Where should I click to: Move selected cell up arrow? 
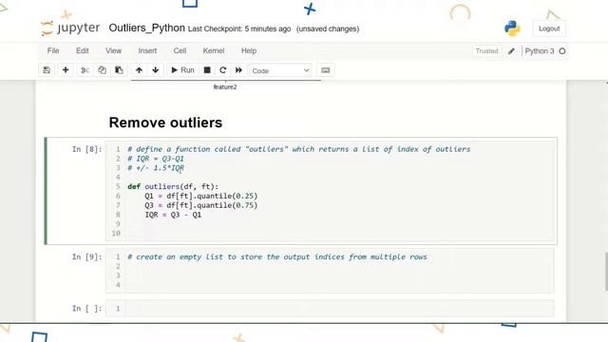point(139,70)
